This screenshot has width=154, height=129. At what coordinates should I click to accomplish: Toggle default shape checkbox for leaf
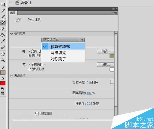point(30,56)
